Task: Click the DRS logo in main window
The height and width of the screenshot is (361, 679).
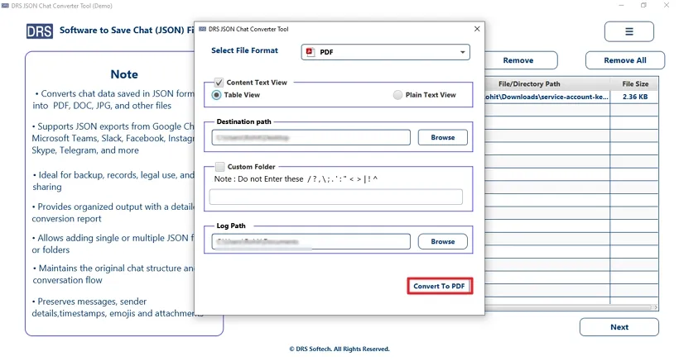Action: coord(40,31)
